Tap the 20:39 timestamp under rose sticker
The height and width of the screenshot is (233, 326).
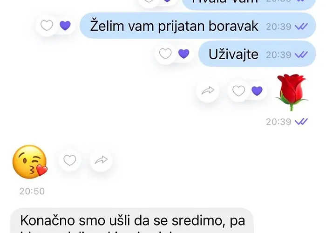click(x=278, y=122)
